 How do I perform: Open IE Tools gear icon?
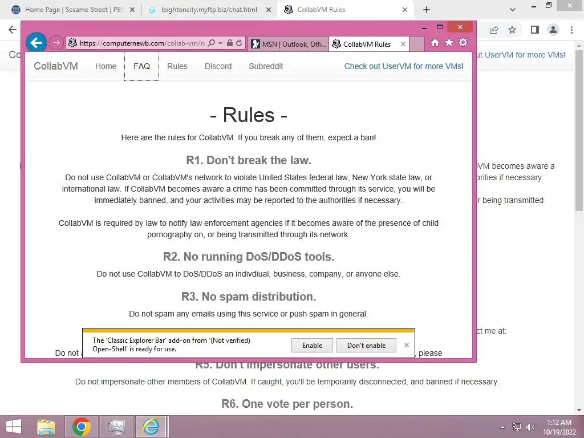463,42
